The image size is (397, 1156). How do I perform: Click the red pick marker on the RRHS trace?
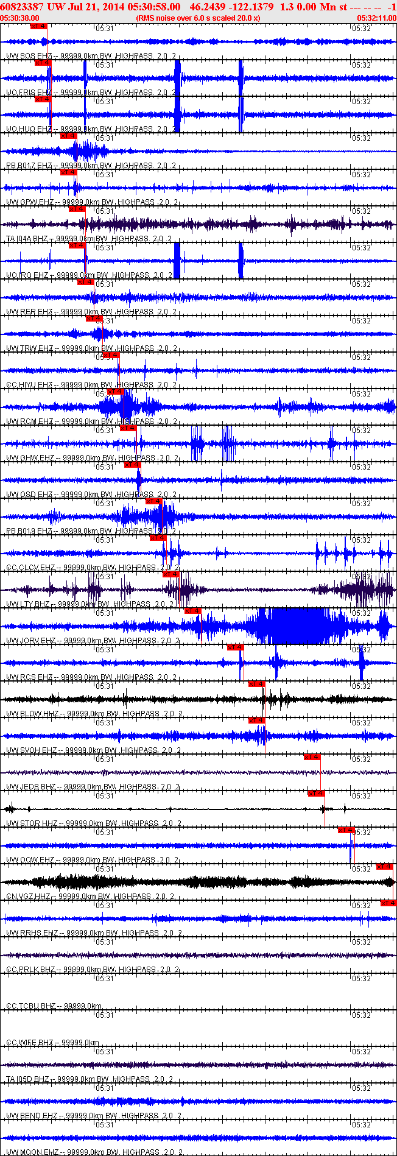pos(388,903)
